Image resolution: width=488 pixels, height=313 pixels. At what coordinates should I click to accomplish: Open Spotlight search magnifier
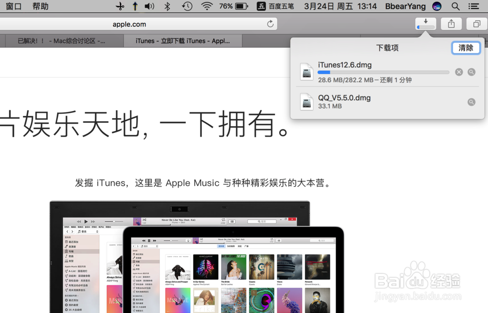tap(455, 6)
